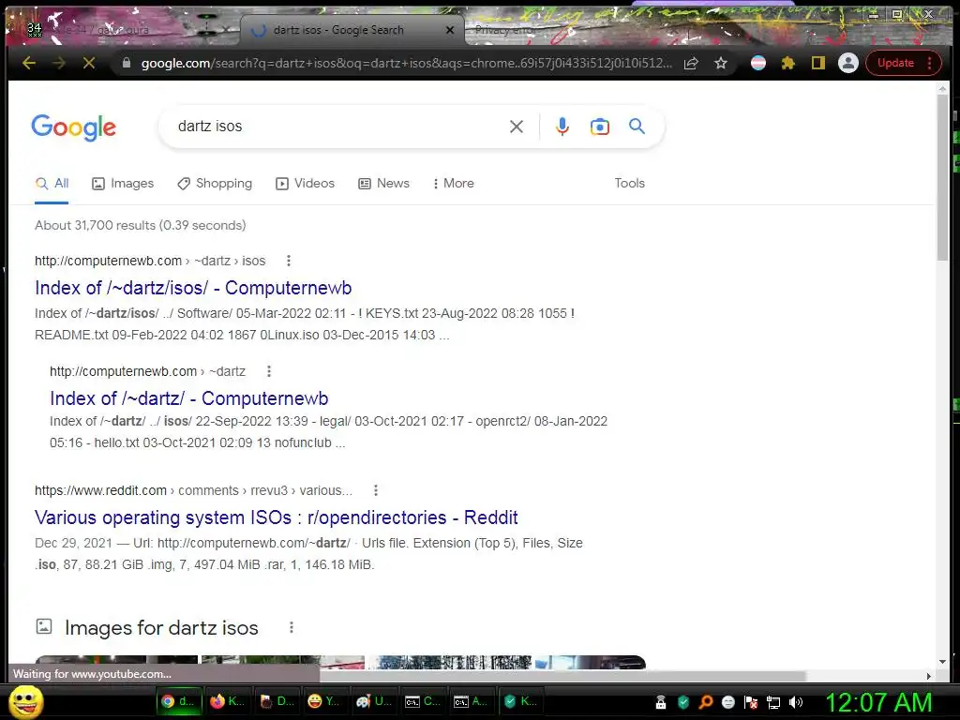Focus the 'dartz isos' search field

[337, 127]
